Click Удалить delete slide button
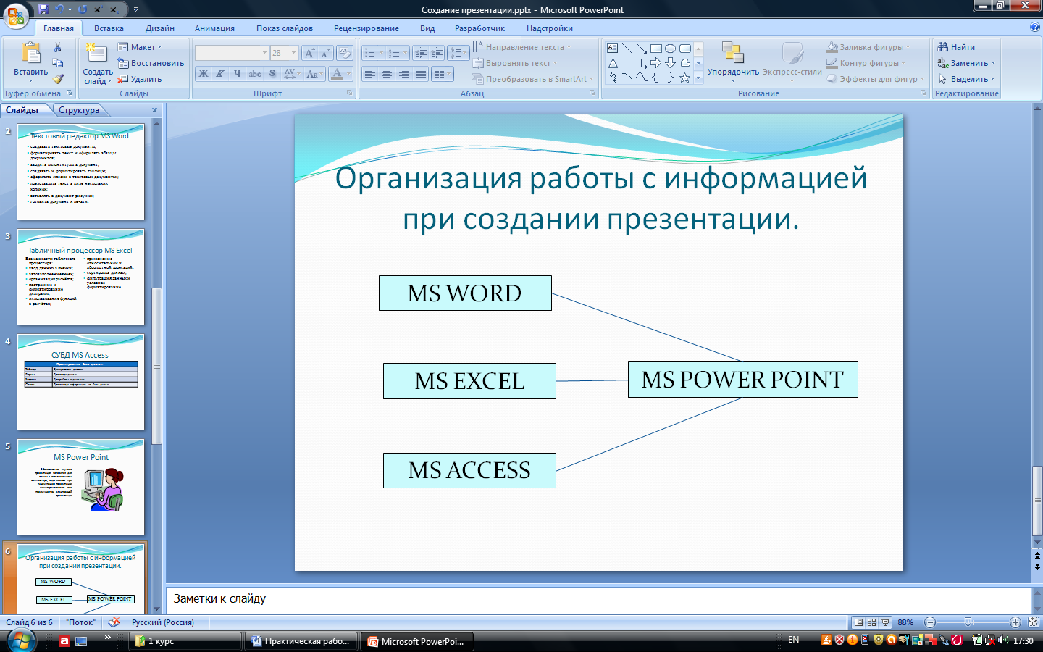This screenshot has width=1043, height=652. click(140, 79)
